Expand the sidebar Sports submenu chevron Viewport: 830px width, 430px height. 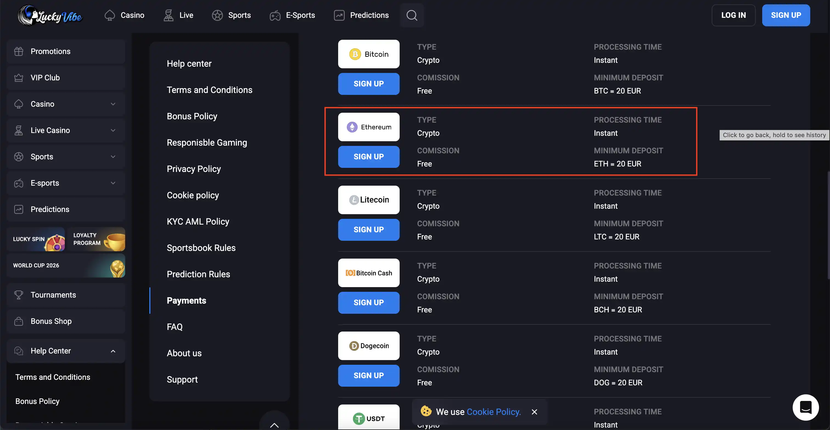point(113,157)
